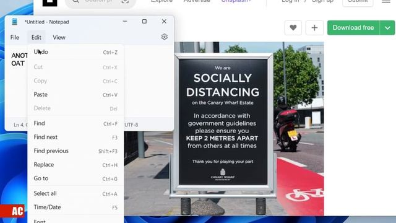Choose Go to from Edit menu
Viewport: 396px width, 223px height.
click(75, 178)
